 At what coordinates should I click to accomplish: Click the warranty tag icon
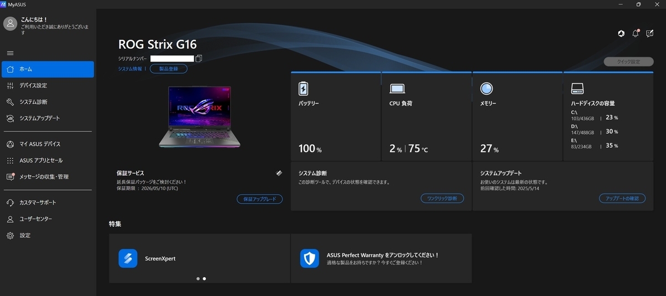point(279,173)
